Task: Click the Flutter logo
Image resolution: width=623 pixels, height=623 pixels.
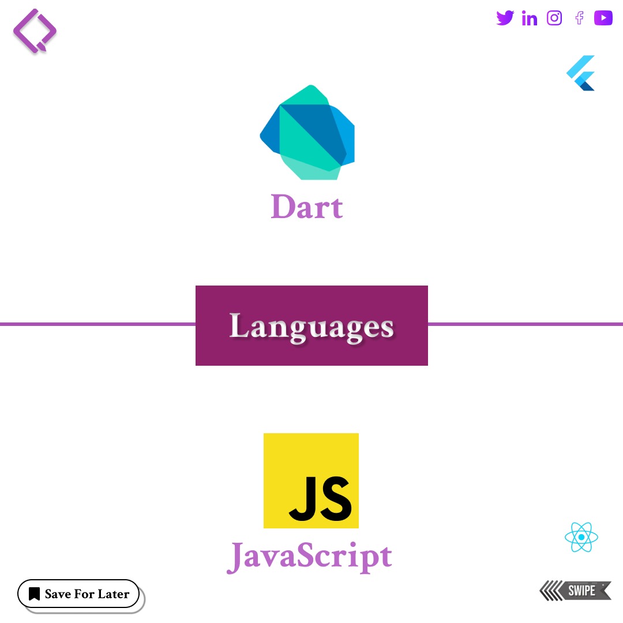Action: [580, 73]
